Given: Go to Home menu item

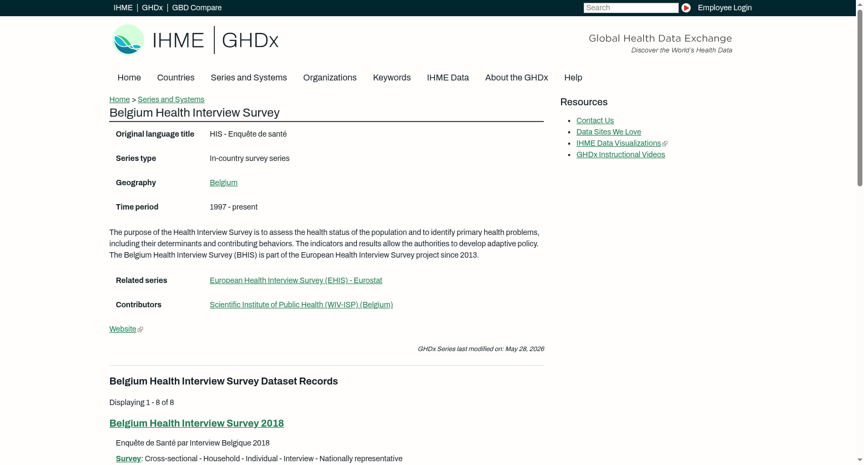Looking at the screenshot, I should click(129, 78).
